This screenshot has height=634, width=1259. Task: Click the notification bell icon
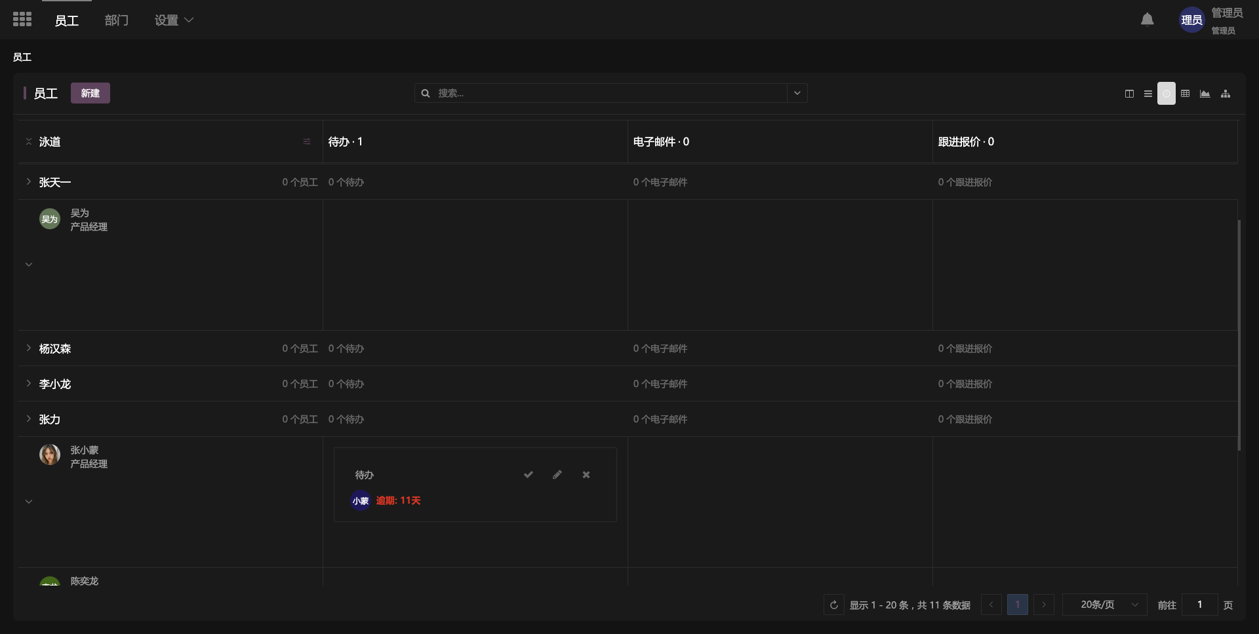(1147, 20)
